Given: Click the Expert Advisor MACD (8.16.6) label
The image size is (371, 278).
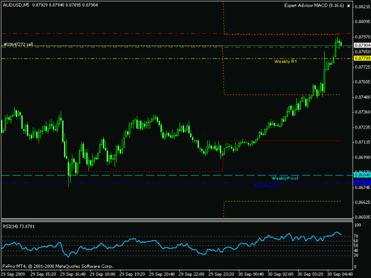Looking at the screenshot, I should coord(314,5).
